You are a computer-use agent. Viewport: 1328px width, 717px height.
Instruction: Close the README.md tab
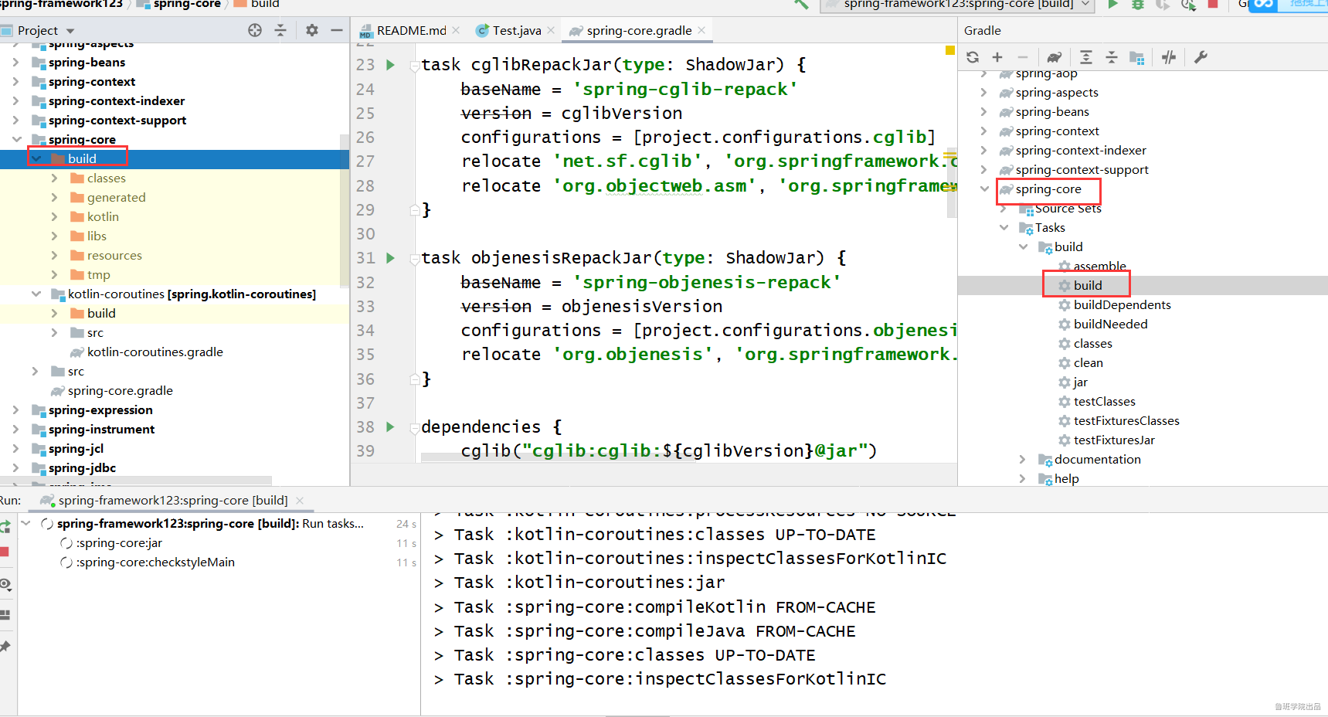456,30
